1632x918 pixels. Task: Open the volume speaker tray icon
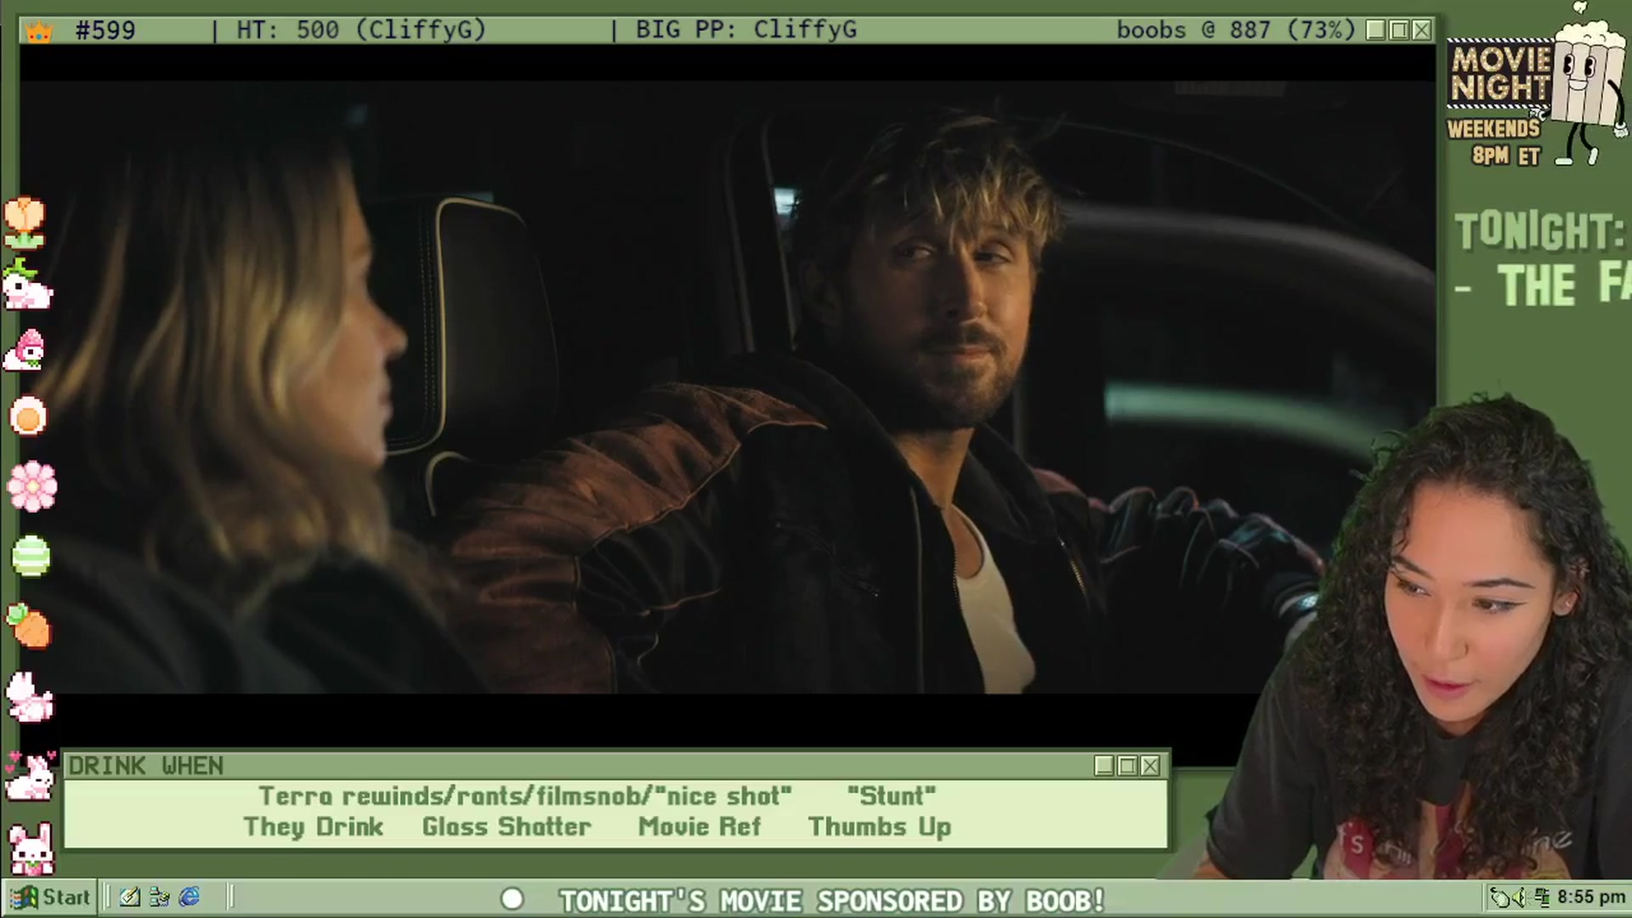coord(1519,898)
